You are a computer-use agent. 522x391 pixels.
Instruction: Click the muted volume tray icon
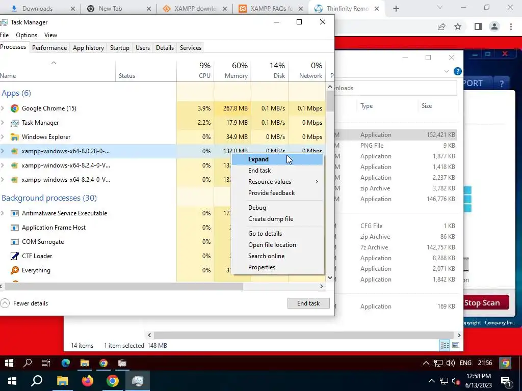coord(456,381)
